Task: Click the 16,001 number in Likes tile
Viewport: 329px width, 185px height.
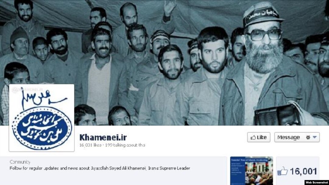Action: point(303,171)
